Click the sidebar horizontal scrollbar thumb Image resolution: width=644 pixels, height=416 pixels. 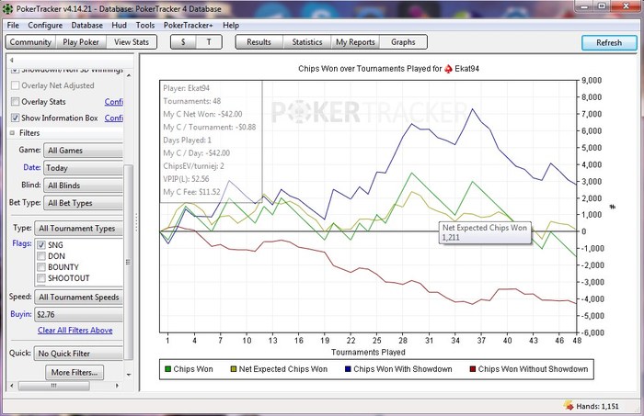pyautogui.click(x=53, y=386)
